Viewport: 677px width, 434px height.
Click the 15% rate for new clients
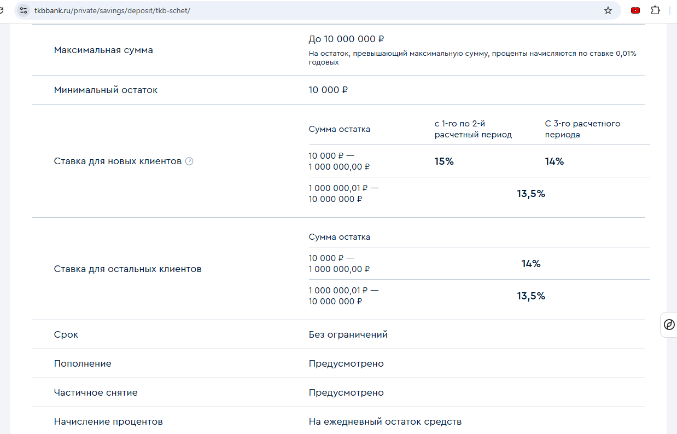(x=444, y=161)
